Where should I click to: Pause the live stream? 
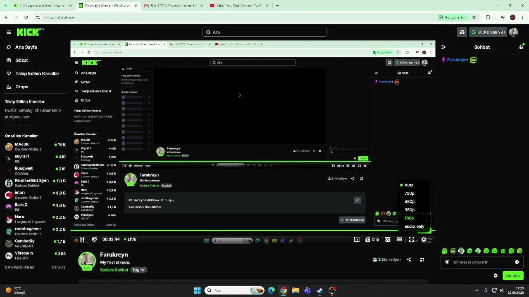pos(82,239)
